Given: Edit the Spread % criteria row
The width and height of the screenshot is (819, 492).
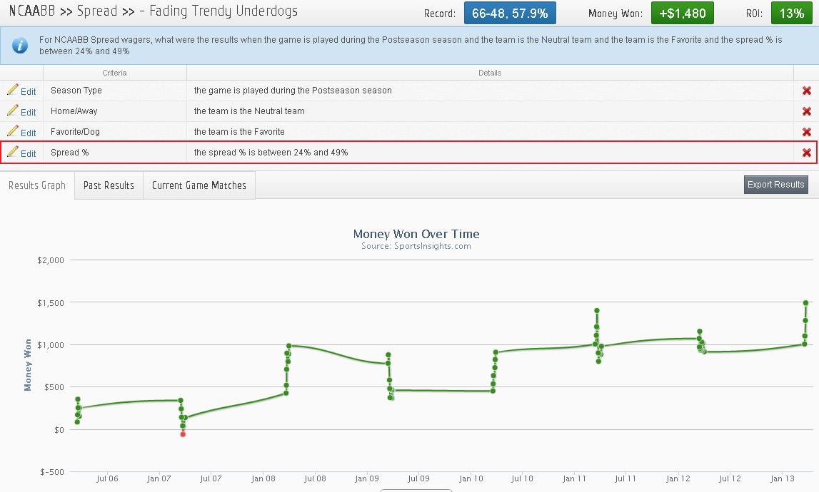Looking at the screenshot, I should tap(21, 153).
